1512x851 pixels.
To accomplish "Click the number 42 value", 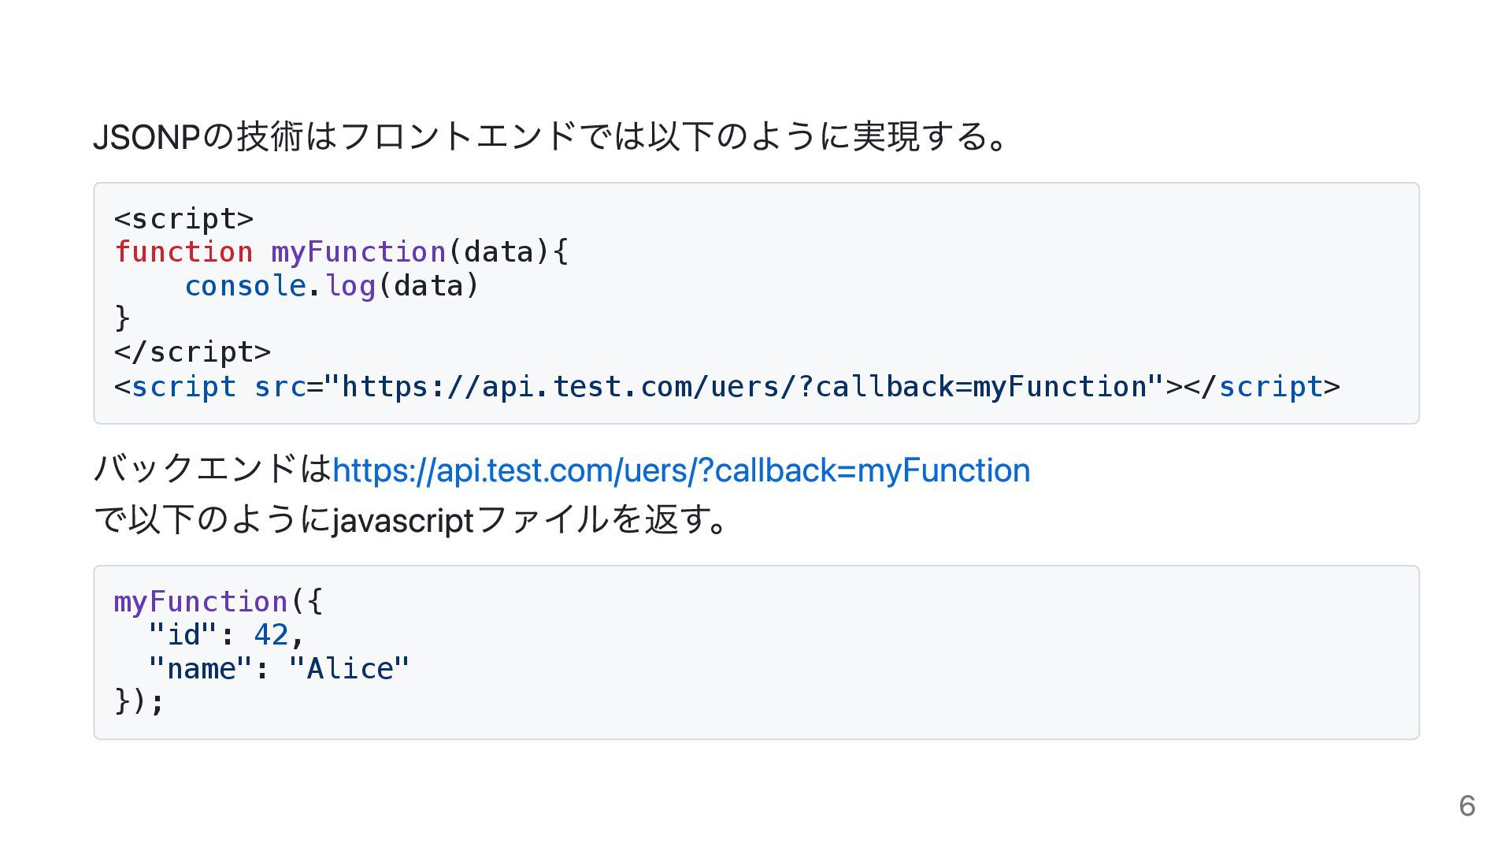I will [271, 635].
